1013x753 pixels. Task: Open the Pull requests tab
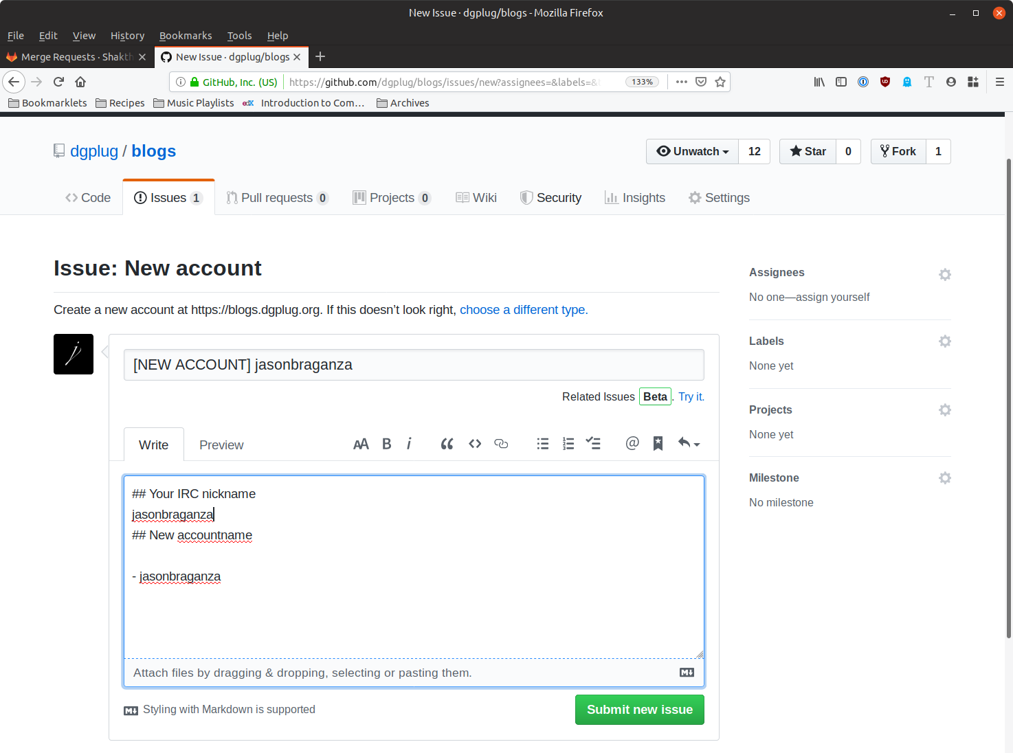click(x=278, y=198)
